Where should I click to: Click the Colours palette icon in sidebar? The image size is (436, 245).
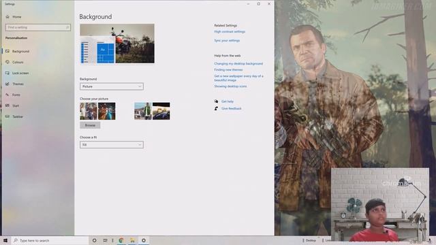[x=7, y=62]
